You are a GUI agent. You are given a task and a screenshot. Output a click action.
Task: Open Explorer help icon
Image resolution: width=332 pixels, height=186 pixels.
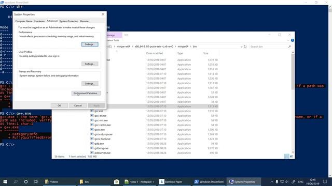[x=293, y=40]
